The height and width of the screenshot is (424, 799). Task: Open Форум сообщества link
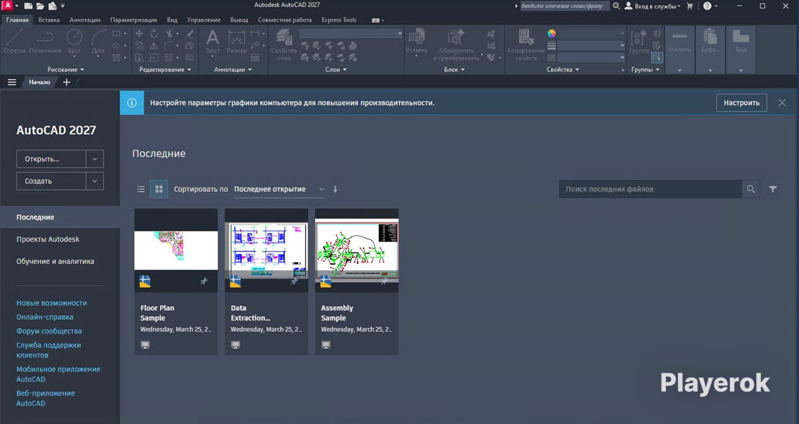[49, 331]
